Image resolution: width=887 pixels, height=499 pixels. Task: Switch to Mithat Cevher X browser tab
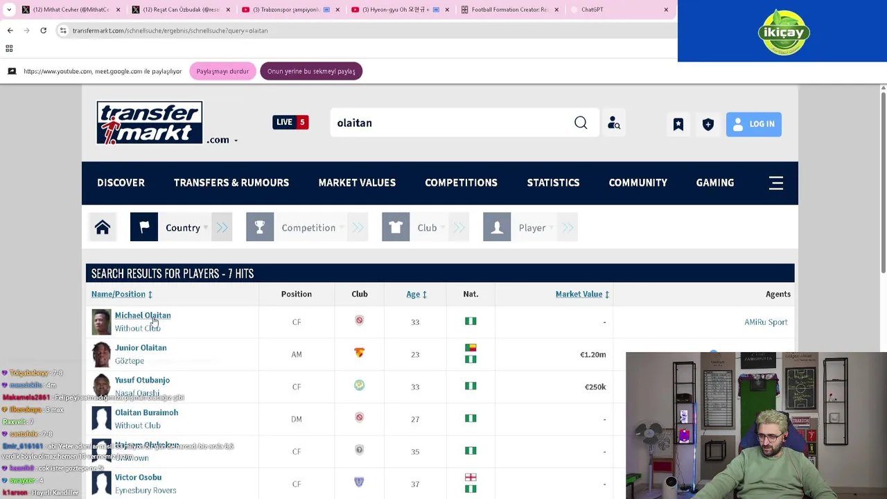click(70, 10)
